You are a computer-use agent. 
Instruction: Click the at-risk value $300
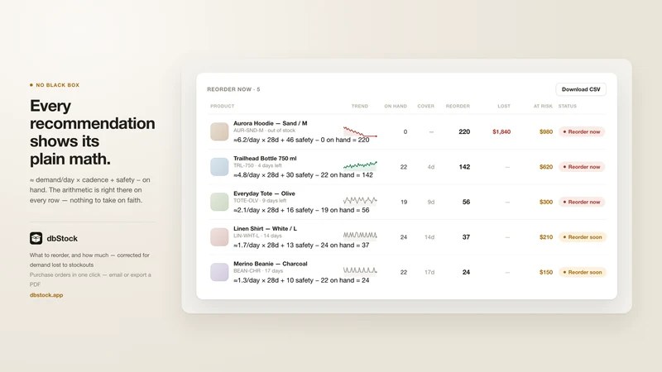tap(546, 202)
